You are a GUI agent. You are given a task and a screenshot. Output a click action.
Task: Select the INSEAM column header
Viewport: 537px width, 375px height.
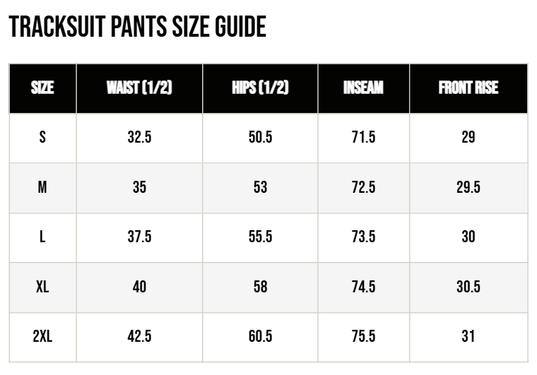(363, 88)
